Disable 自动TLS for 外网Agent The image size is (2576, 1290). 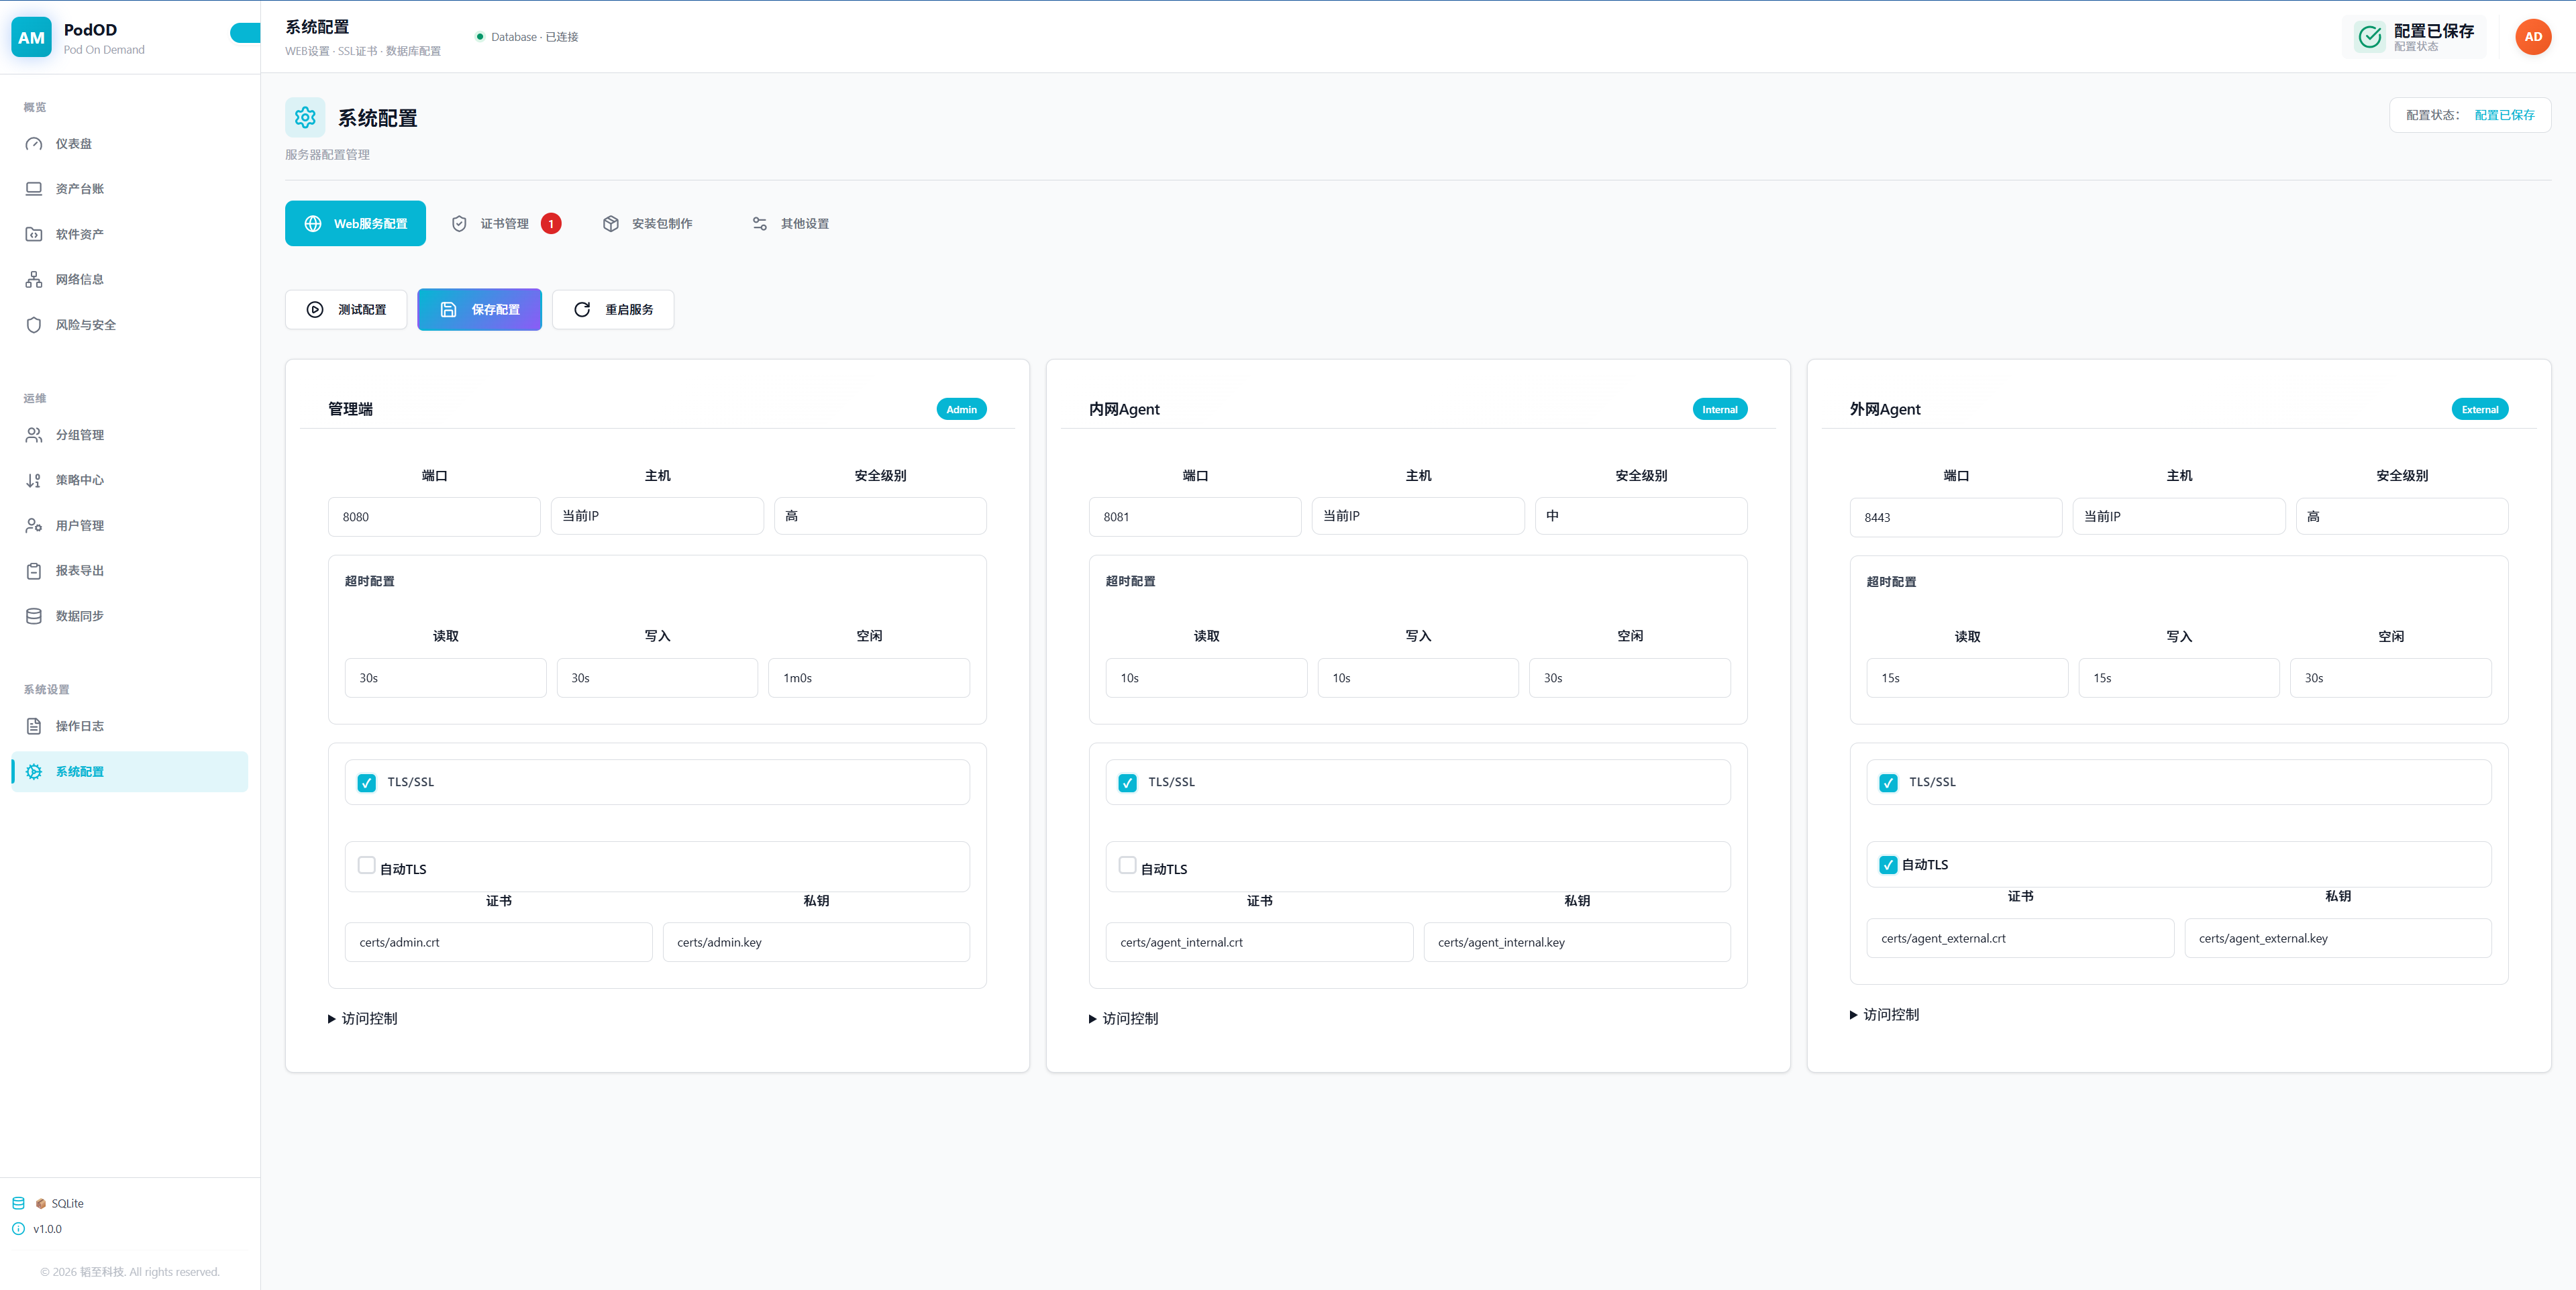pos(1888,865)
